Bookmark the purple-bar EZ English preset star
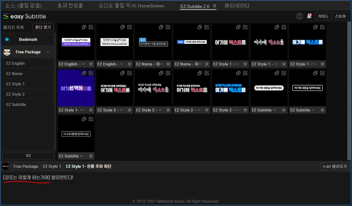The width and height of the screenshot is (352, 206). tap(91, 64)
